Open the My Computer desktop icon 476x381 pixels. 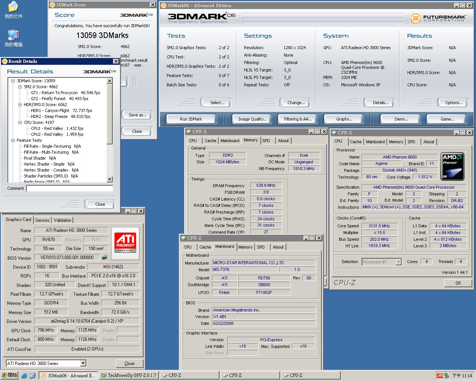pyautogui.click(x=13, y=38)
